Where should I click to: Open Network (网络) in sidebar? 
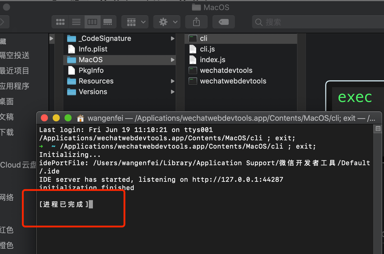click(x=7, y=197)
